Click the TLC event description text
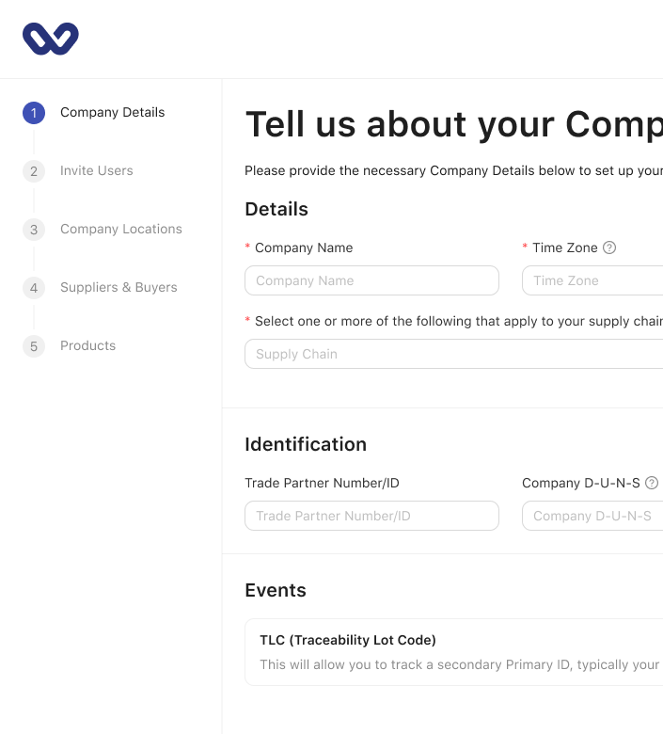663x734 pixels. [x=460, y=664]
